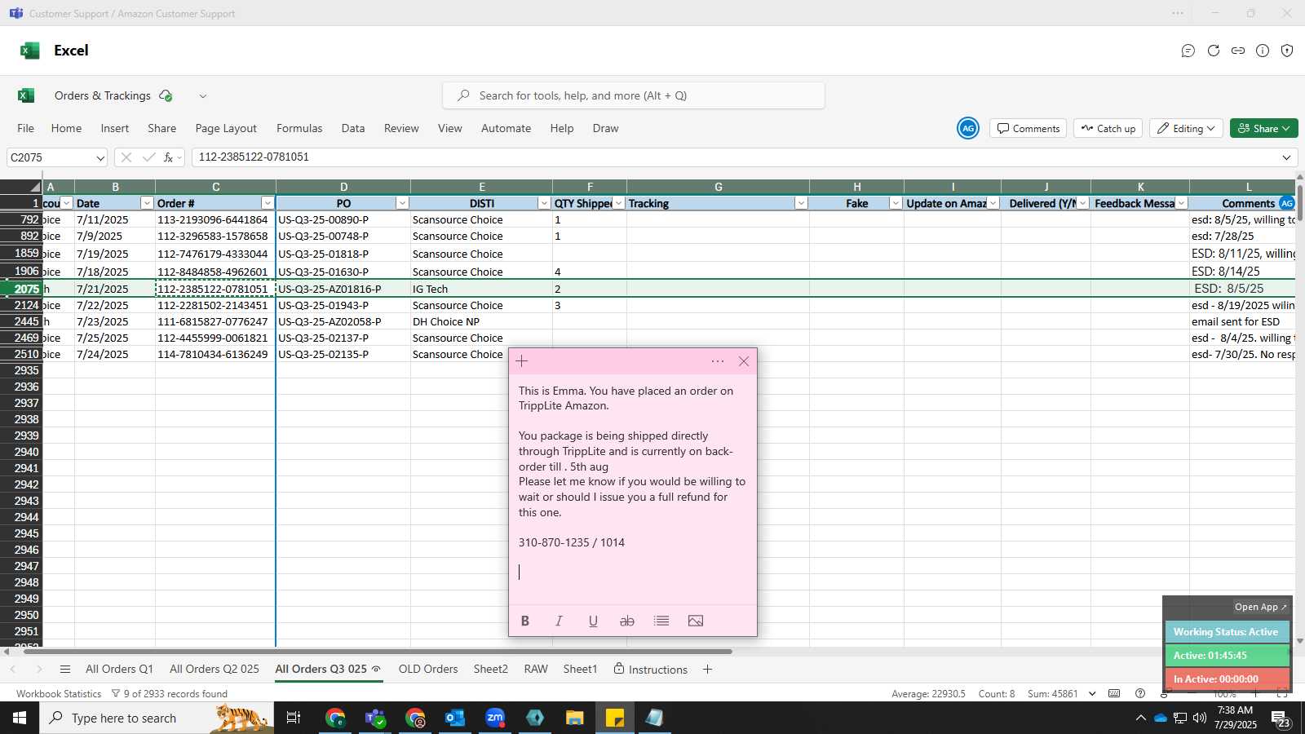1305x734 pixels.
Task: Toggle italic in the sticky note
Action: [559, 621]
